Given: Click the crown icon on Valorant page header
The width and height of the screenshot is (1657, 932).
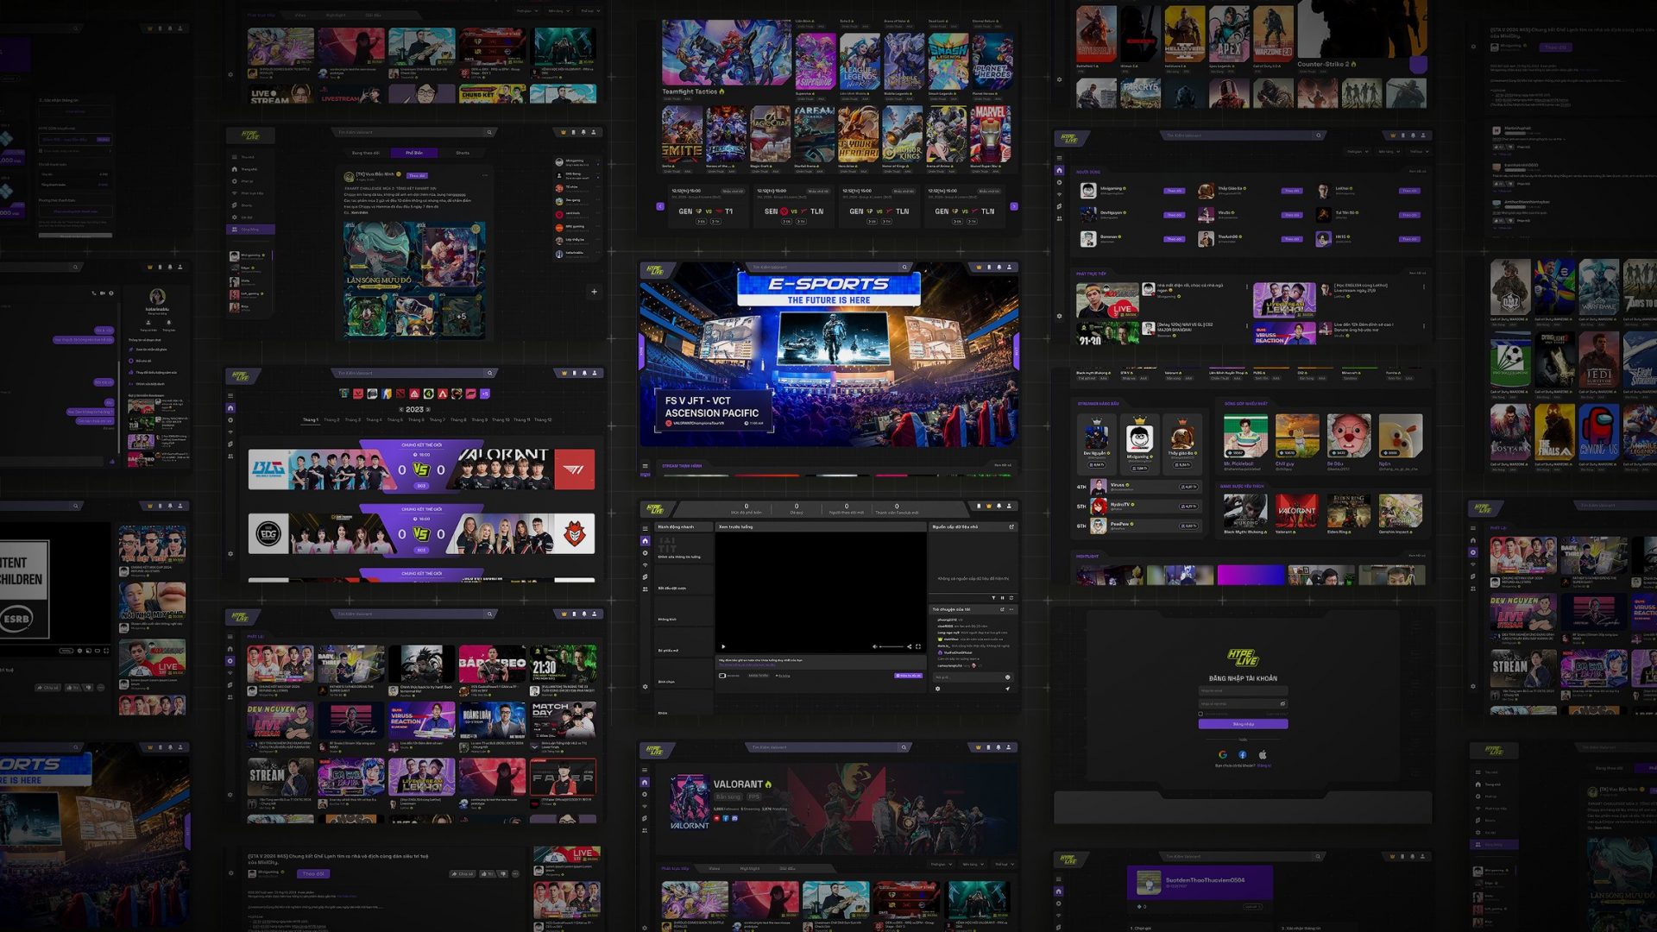Looking at the screenshot, I should pos(979,747).
